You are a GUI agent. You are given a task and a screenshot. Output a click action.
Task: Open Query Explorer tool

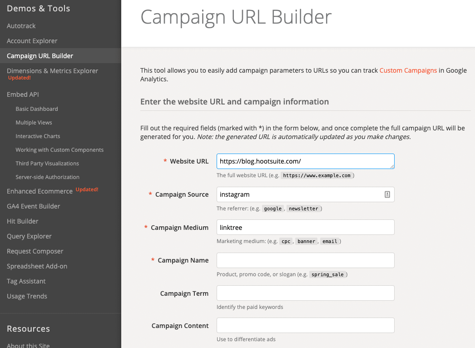click(x=29, y=236)
